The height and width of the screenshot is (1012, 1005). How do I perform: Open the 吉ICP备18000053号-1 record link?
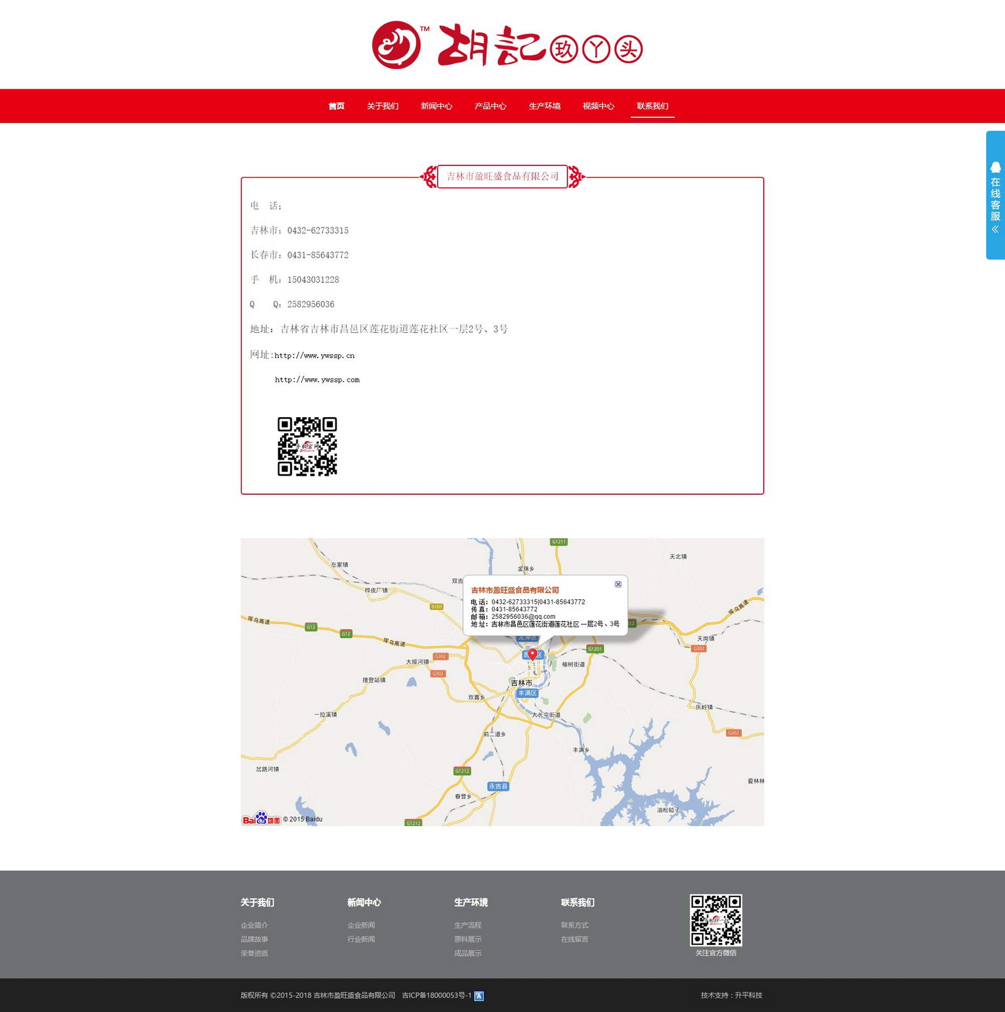coord(437,995)
